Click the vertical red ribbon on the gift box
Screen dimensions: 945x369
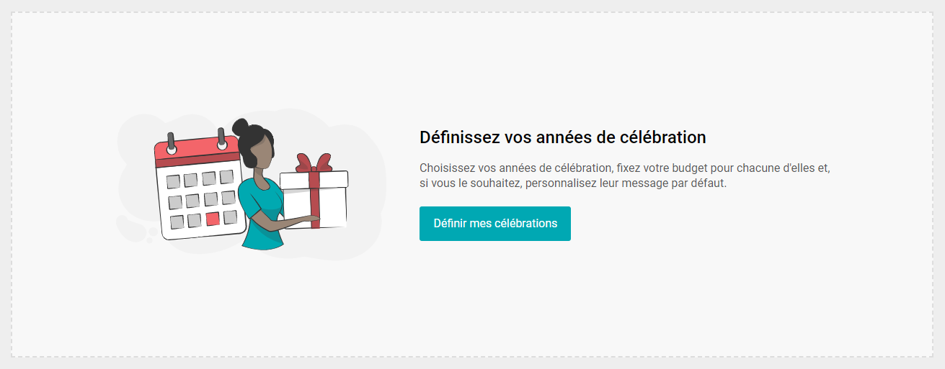pos(314,200)
